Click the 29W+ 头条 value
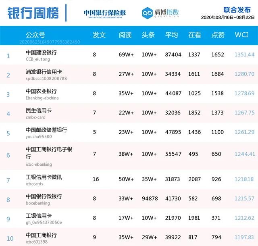Screen dimensions: 258x246 [150, 237]
